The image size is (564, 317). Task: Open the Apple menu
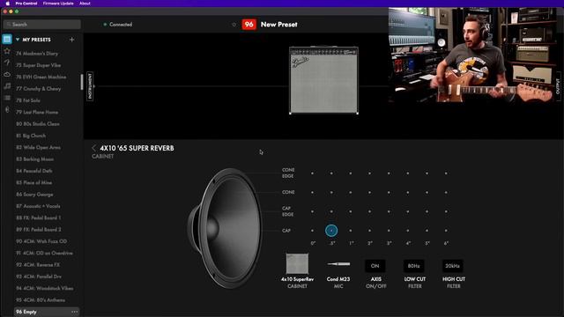click(7, 4)
